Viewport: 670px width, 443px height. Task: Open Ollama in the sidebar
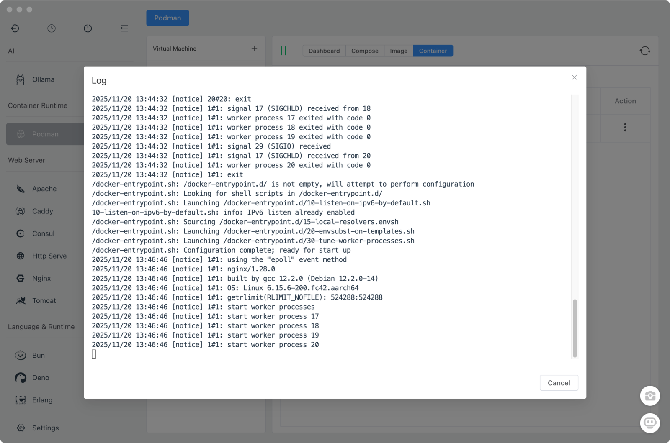pyautogui.click(x=43, y=79)
